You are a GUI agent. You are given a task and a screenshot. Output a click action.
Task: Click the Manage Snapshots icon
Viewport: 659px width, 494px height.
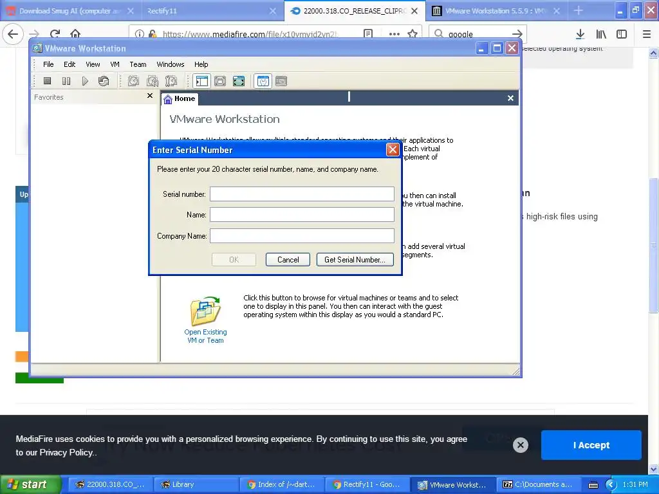coord(171,80)
